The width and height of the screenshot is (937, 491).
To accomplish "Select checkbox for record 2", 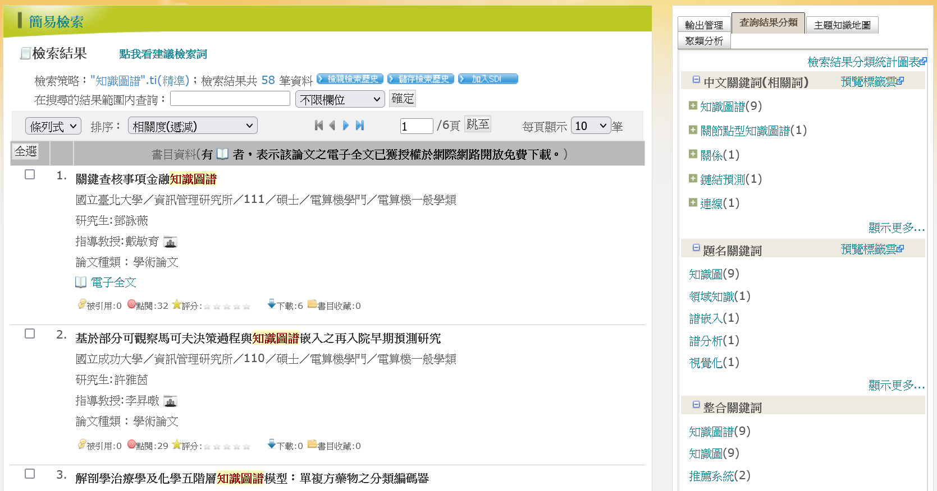I will tap(30, 333).
